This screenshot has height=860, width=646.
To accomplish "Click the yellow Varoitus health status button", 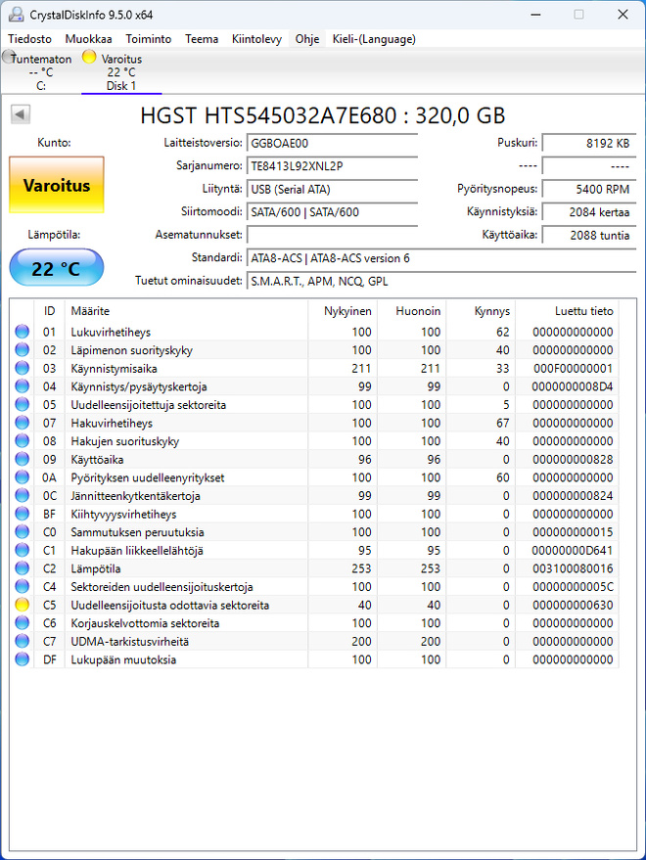I will click(x=57, y=185).
